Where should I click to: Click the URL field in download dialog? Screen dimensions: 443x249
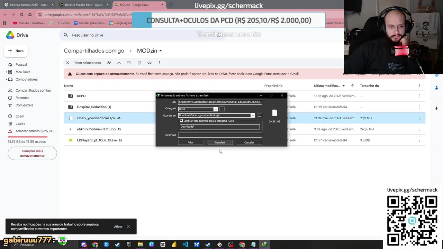220,102
